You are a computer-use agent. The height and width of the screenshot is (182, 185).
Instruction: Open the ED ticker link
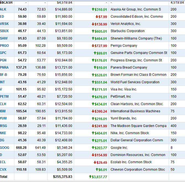tap(2, 17)
